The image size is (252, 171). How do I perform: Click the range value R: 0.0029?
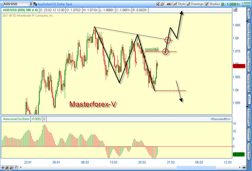click(x=140, y=10)
